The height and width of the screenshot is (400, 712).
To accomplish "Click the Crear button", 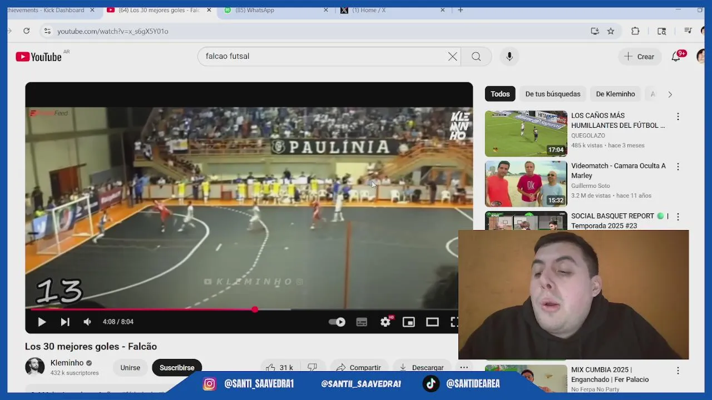I will pyautogui.click(x=639, y=57).
